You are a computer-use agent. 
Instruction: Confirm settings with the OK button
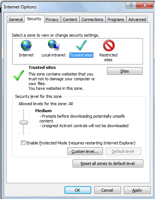pyautogui.click(x=78, y=190)
